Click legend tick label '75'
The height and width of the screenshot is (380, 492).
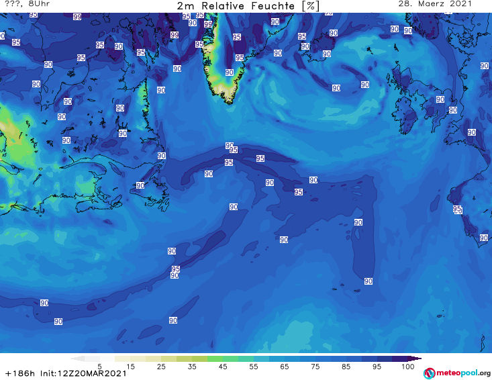[315, 367]
